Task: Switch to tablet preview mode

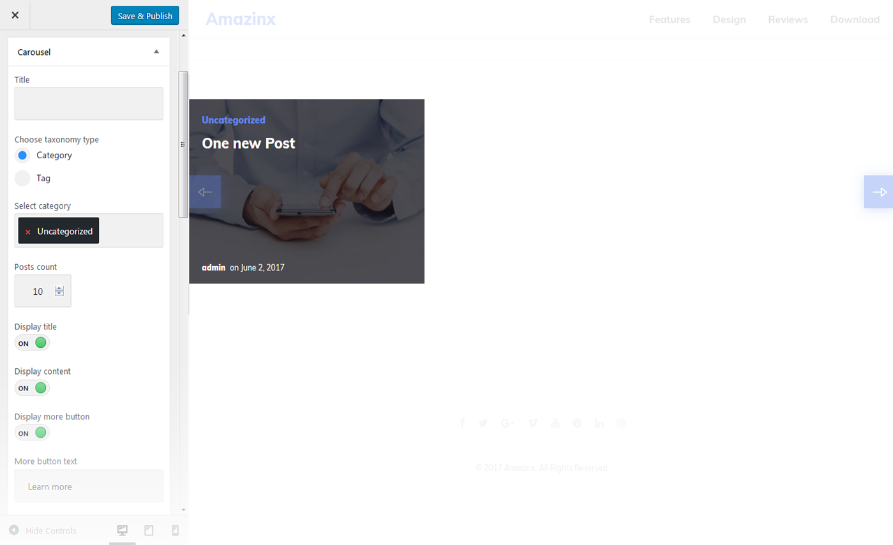Action: (149, 530)
